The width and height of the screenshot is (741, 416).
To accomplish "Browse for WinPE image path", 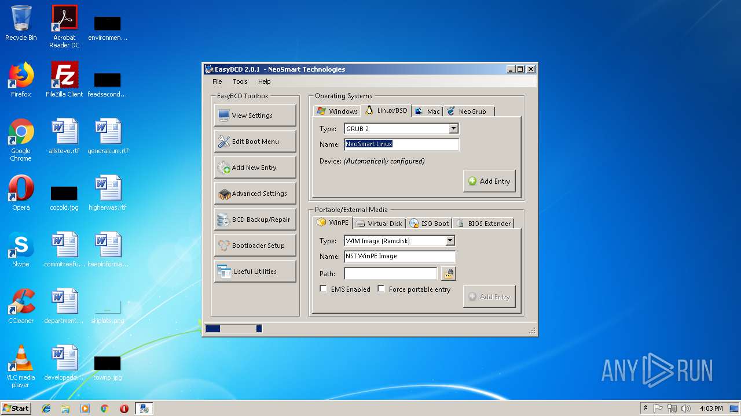I will (448, 273).
